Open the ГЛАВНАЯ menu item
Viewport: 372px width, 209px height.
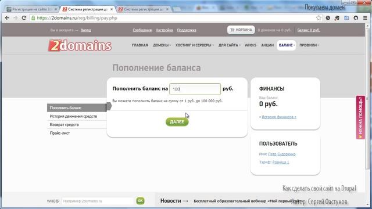point(139,45)
